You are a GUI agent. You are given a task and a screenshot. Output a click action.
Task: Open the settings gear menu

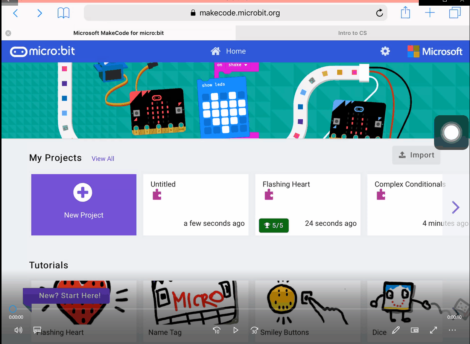tap(385, 51)
